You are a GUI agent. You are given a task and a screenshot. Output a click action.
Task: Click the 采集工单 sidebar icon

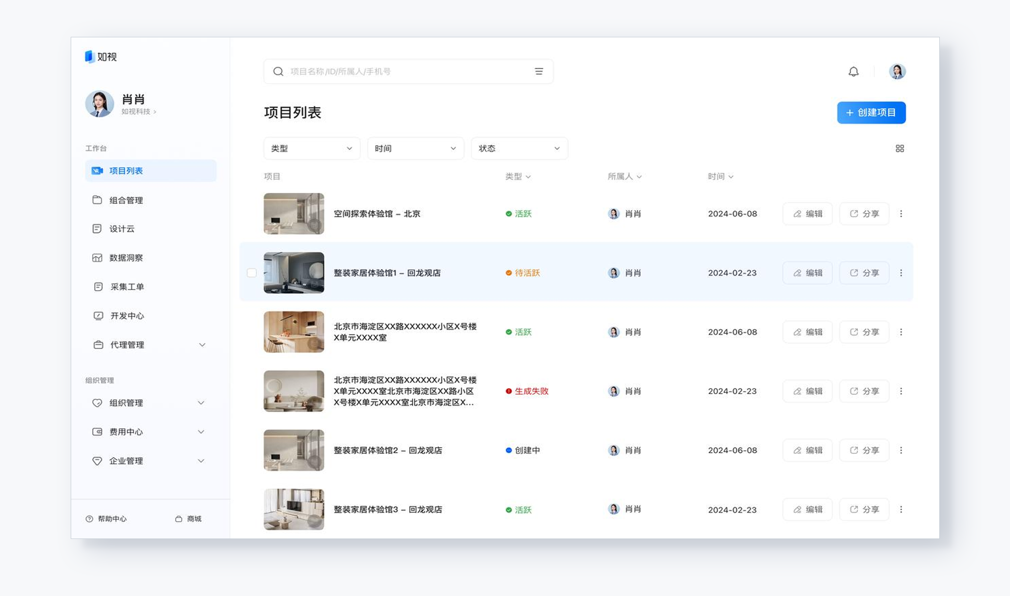click(x=98, y=287)
